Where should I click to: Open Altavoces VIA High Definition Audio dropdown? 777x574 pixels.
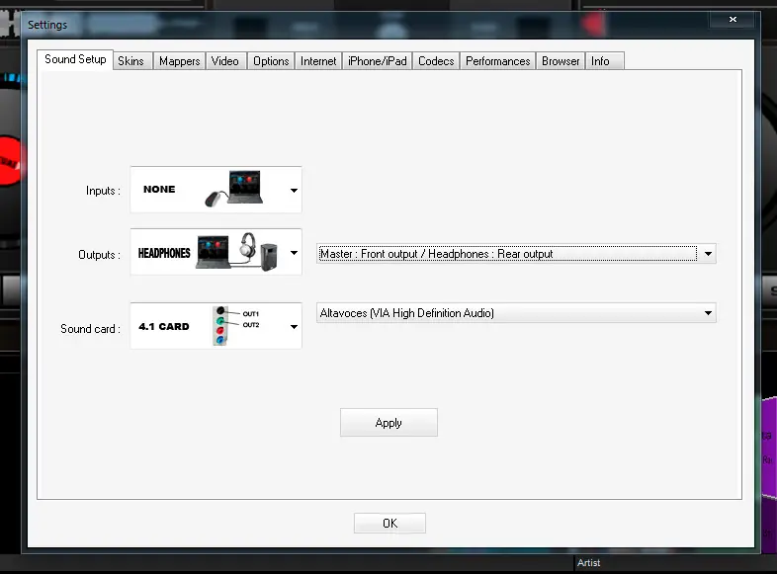516,313
